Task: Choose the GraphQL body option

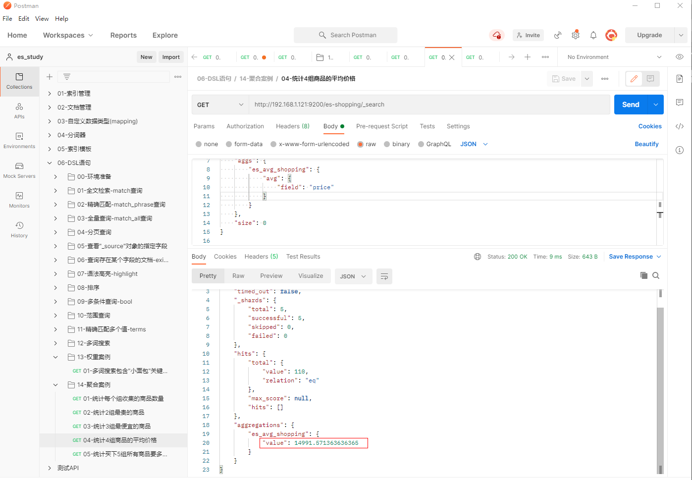Action: tap(421, 144)
